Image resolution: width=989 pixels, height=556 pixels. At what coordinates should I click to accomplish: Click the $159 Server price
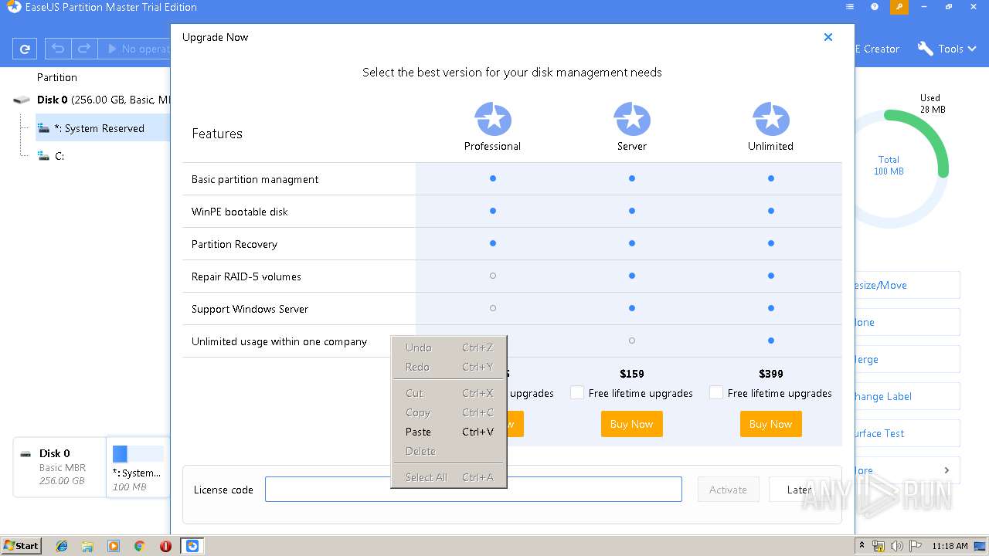click(x=632, y=374)
